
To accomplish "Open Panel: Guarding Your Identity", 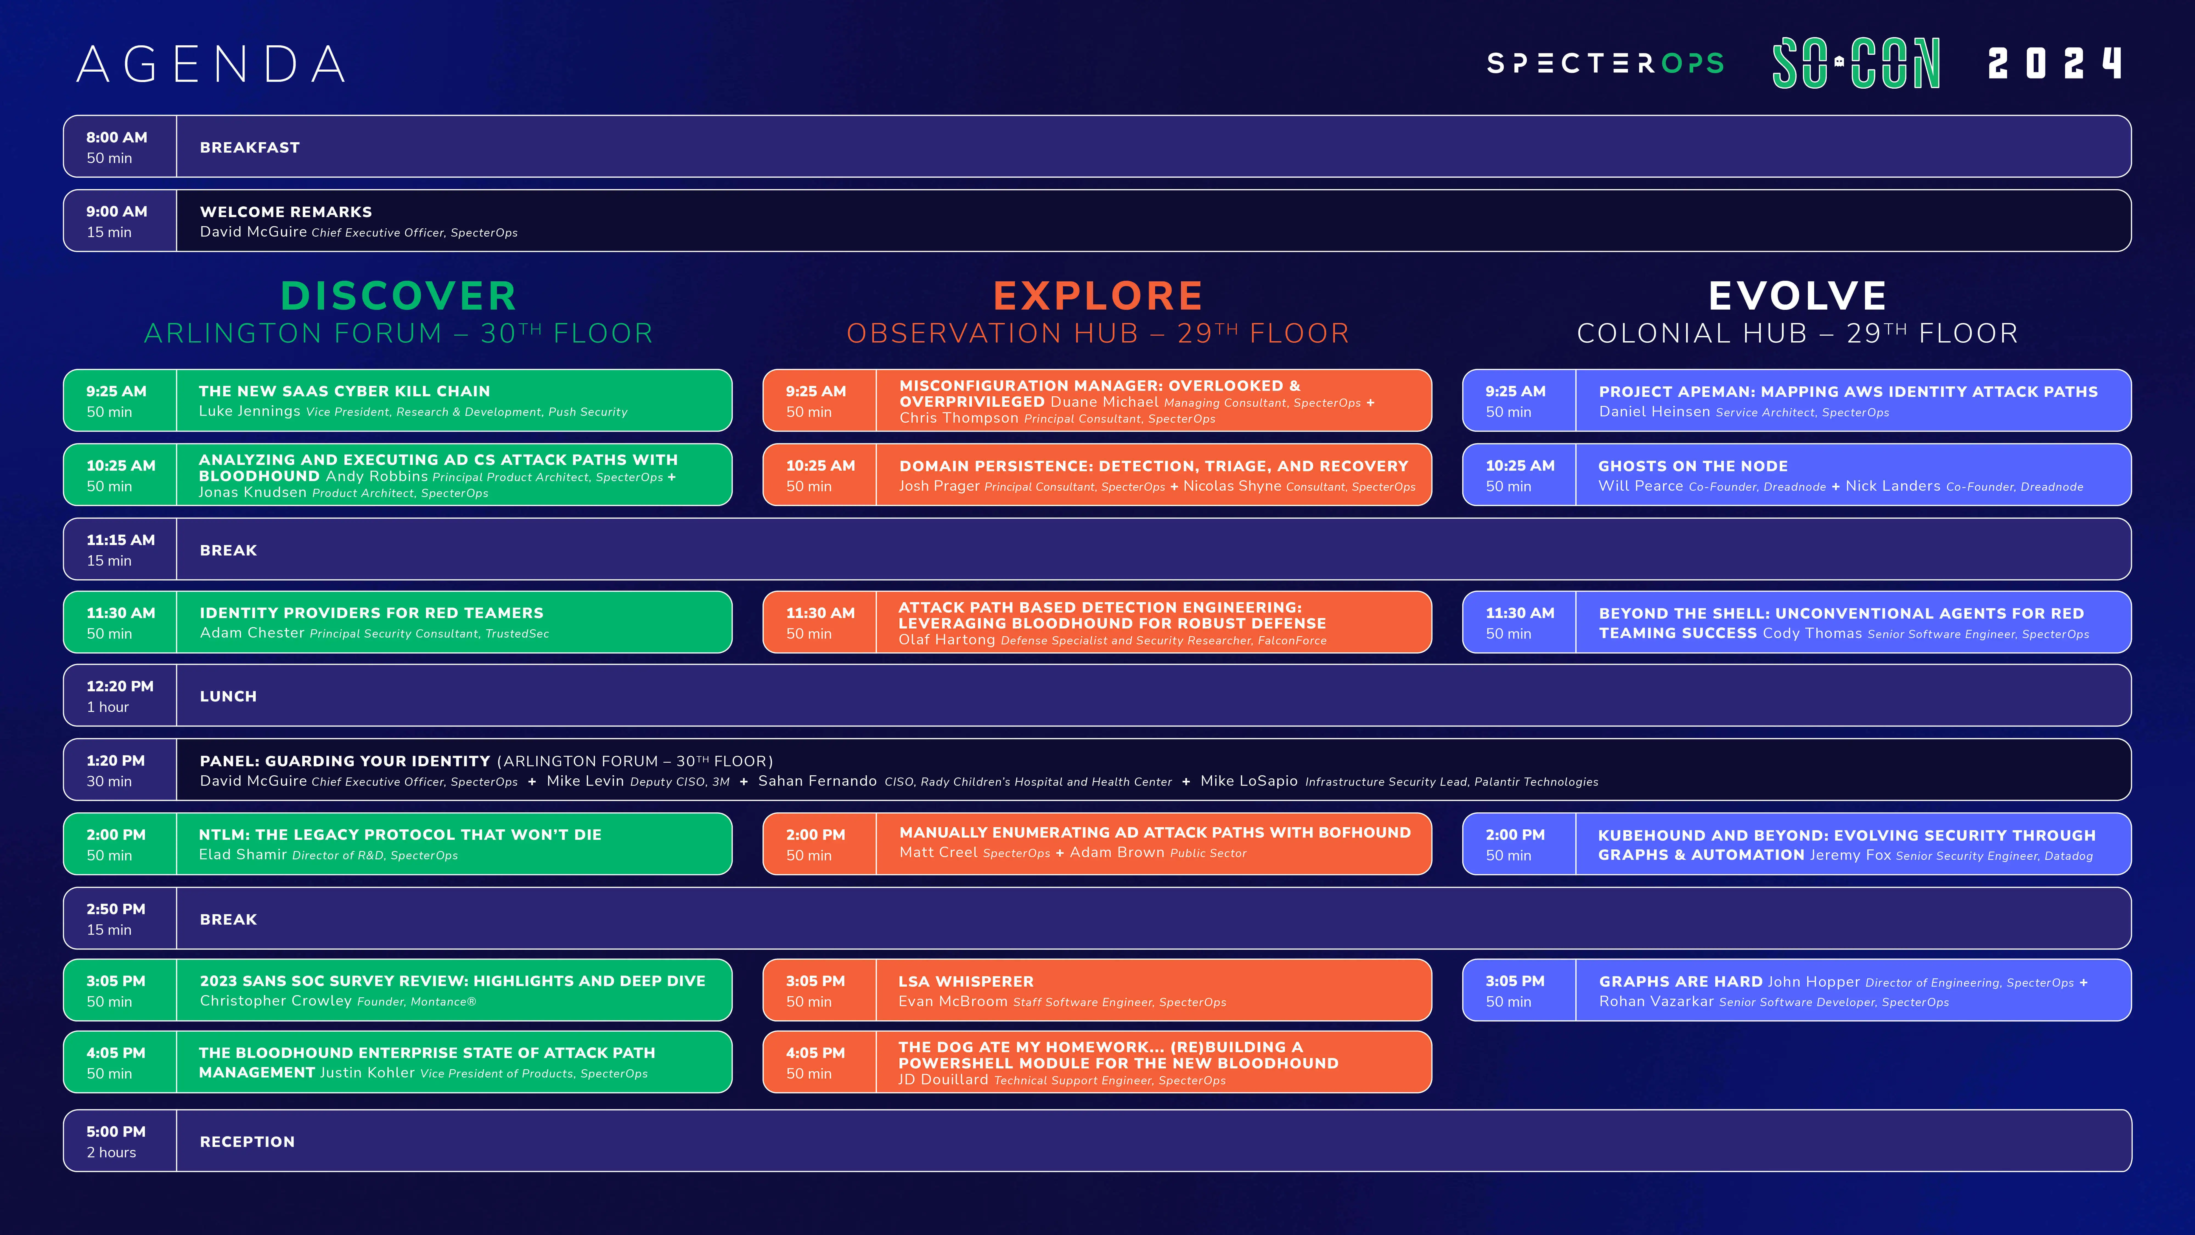I will [1097, 770].
